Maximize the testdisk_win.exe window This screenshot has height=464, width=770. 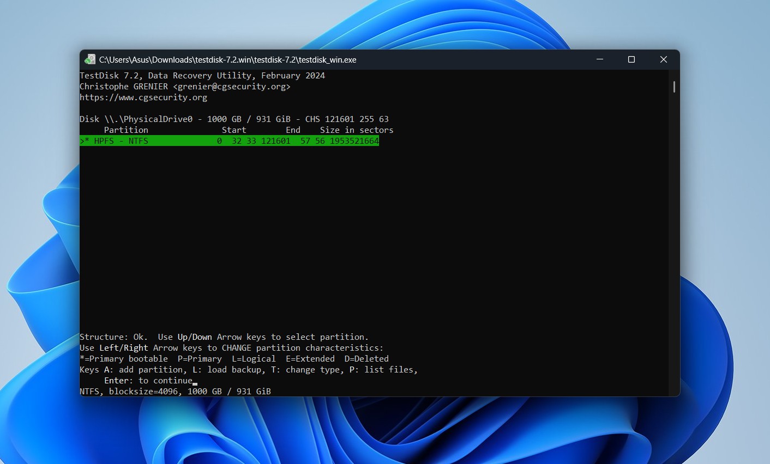pyautogui.click(x=631, y=59)
